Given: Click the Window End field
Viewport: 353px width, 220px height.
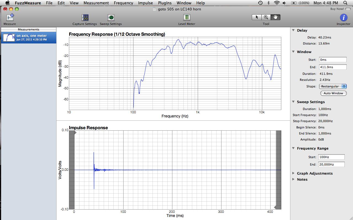Looking at the screenshot, I should click(x=333, y=67).
